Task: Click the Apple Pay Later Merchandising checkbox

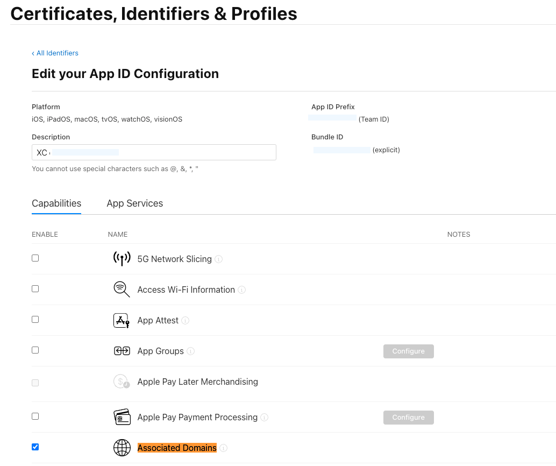Action: [35, 383]
